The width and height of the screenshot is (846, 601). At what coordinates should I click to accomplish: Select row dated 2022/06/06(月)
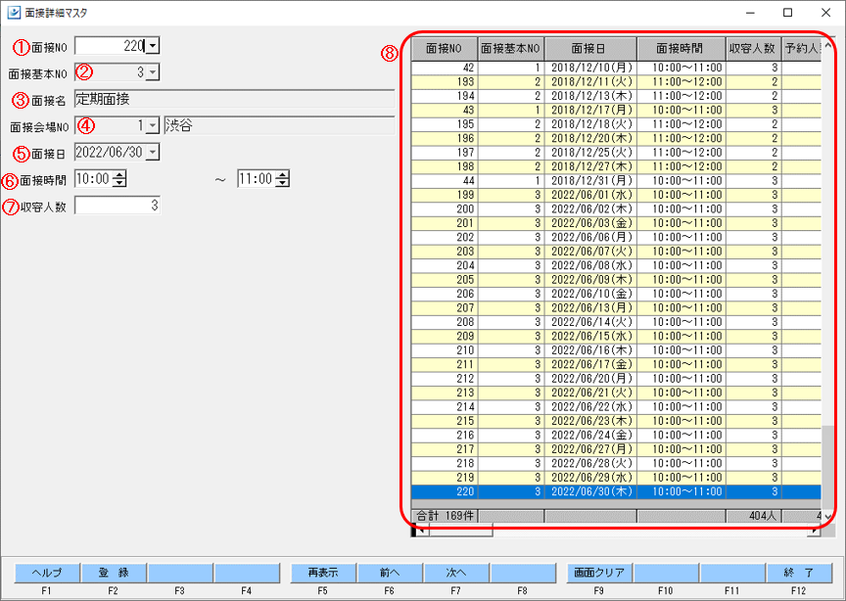(x=616, y=237)
